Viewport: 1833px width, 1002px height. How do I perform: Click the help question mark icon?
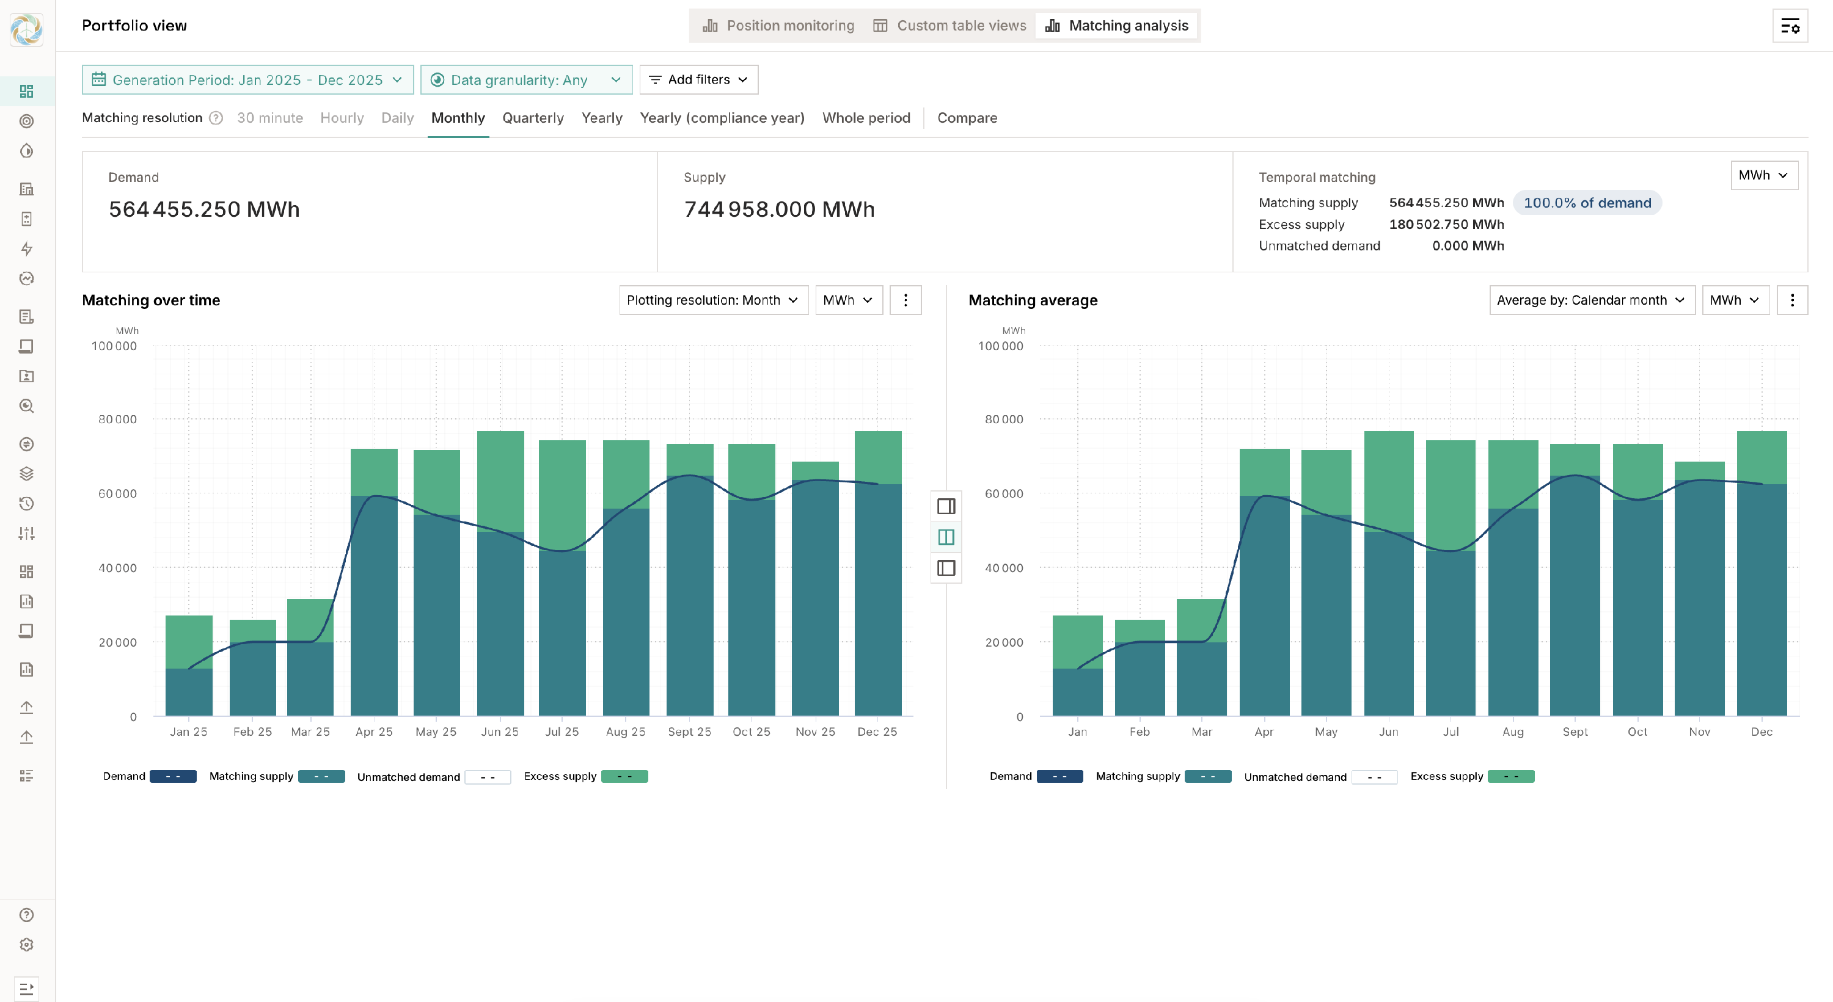pos(26,915)
